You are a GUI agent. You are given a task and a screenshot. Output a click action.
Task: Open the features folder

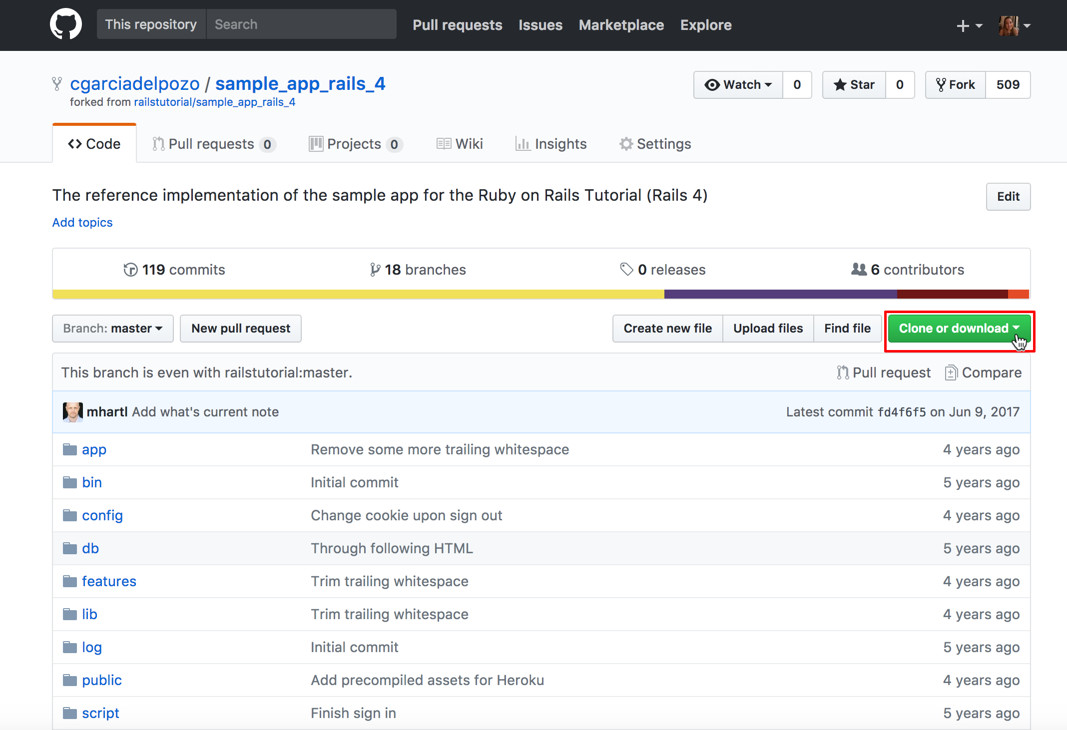(109, 581)
